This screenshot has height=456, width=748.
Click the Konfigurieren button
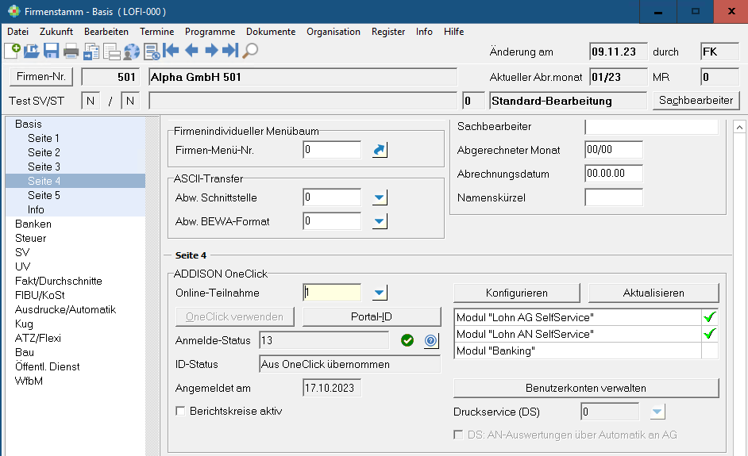[x=517, y=293]
